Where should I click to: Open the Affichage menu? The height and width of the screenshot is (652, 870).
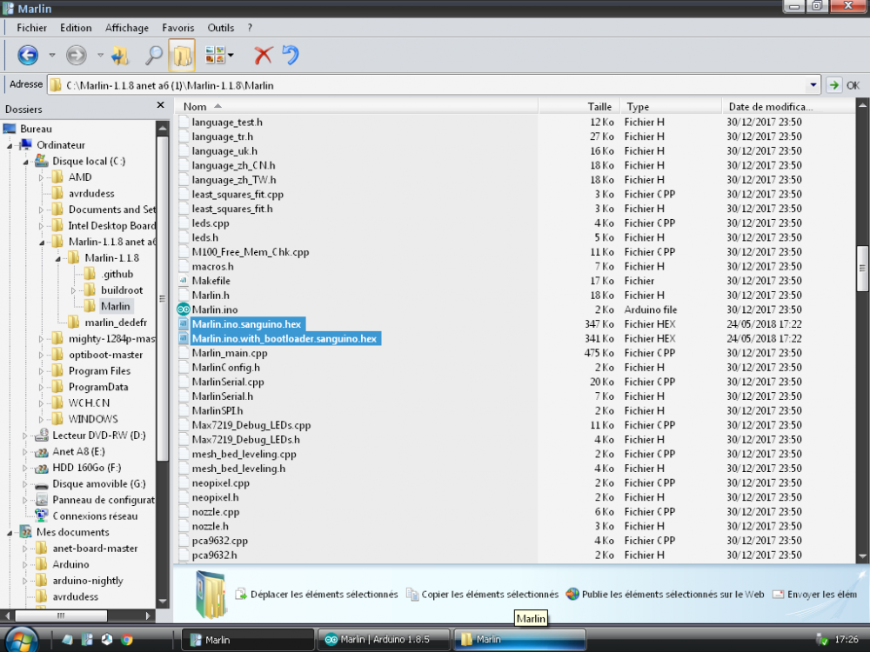(127, 28)
